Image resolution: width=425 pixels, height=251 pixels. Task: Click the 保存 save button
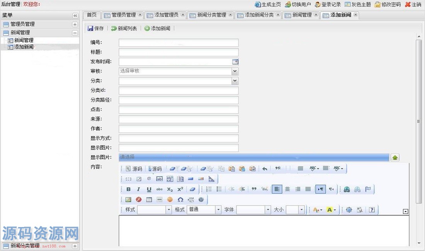pyautogui.click(x=96, y=29)
